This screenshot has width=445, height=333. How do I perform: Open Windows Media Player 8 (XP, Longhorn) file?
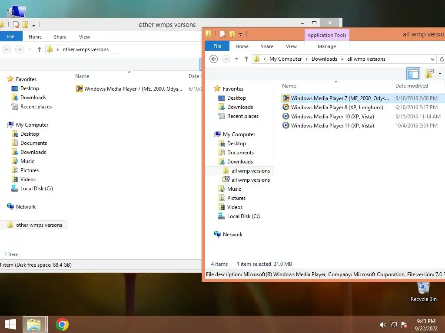click(x=337, y=108)
